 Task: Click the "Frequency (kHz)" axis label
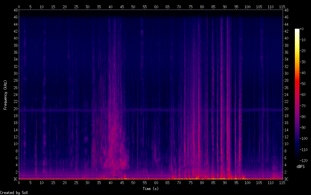(5, 95)
